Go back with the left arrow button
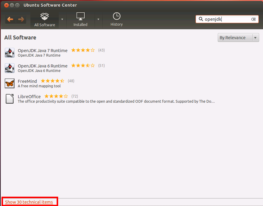 coord(11,19)
